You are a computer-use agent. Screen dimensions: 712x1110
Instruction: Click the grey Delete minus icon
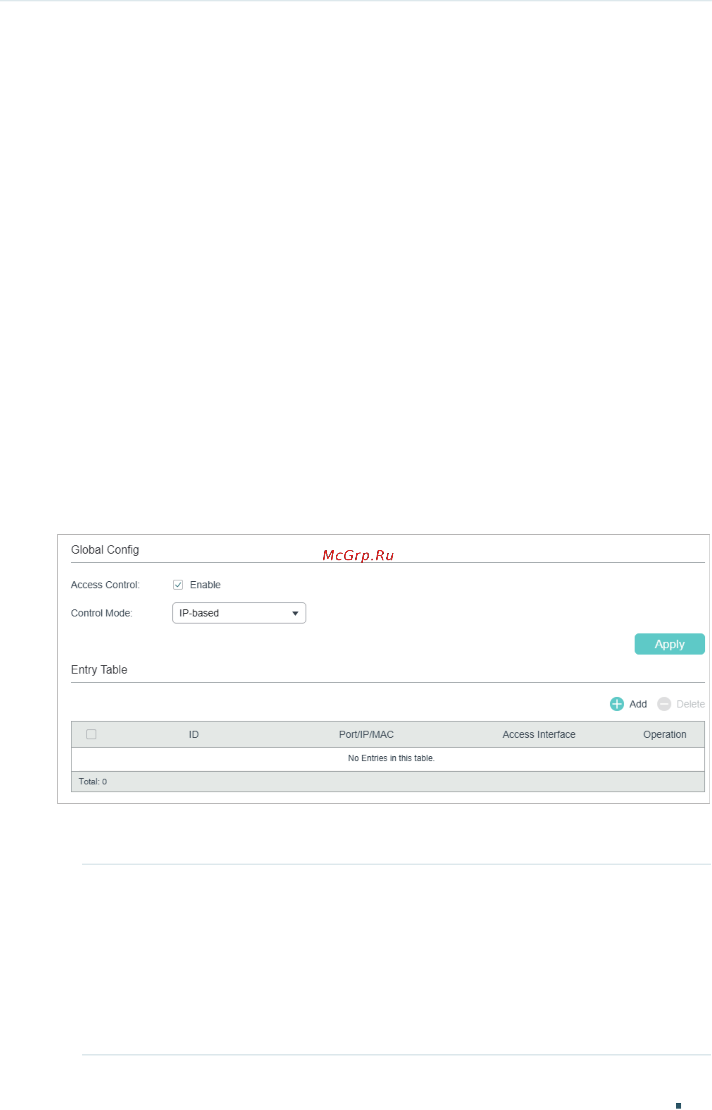tap(664, 704)
